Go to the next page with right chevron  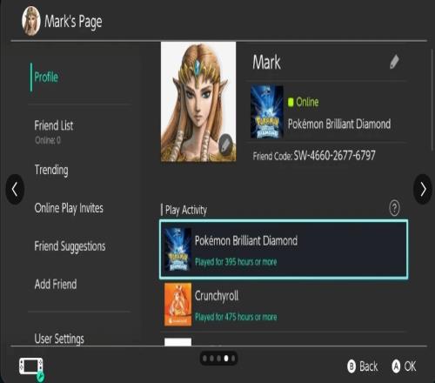pyautogui.click(x=423, y=190)
